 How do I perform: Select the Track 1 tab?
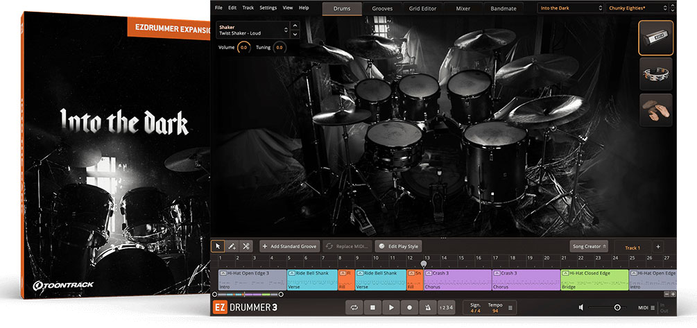(x=633, y=248)
